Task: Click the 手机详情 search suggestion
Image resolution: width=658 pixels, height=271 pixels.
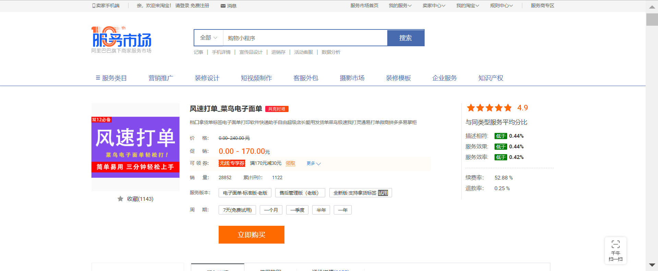Action: tap(221, 52)
